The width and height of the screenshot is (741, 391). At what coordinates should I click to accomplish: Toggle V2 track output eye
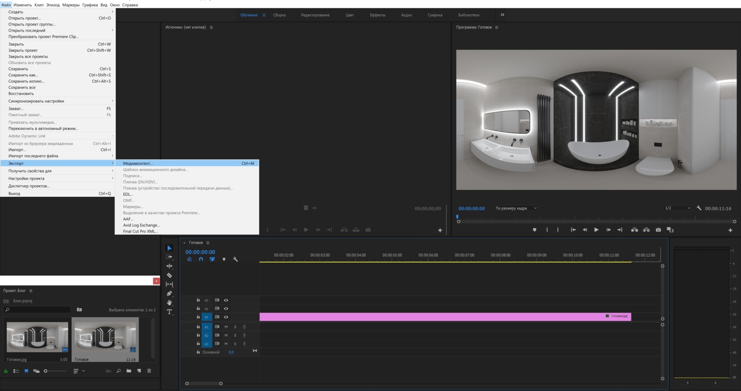[226, 309]
